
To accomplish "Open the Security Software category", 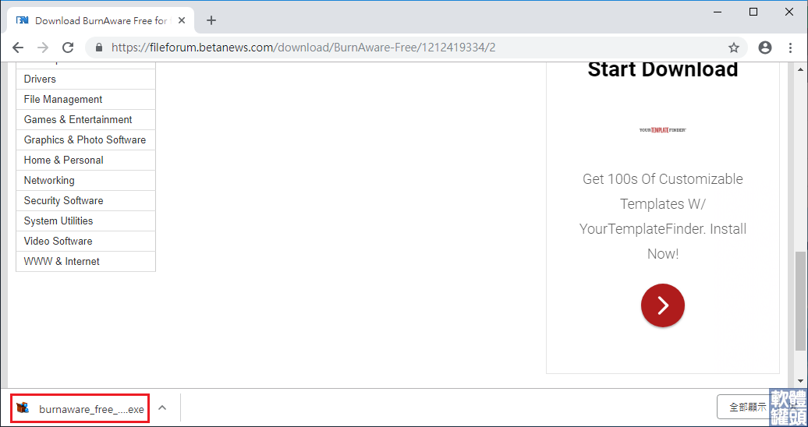I will click(86, 201).
